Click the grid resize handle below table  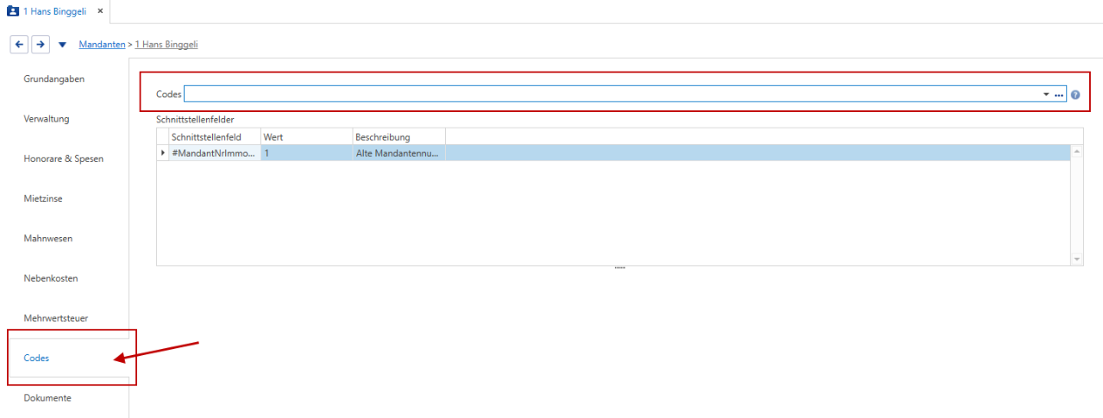(619, 268)
